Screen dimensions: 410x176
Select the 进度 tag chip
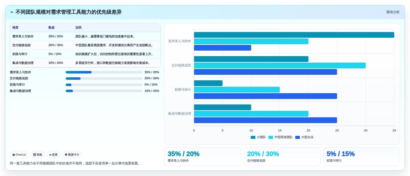click(53, 155)
